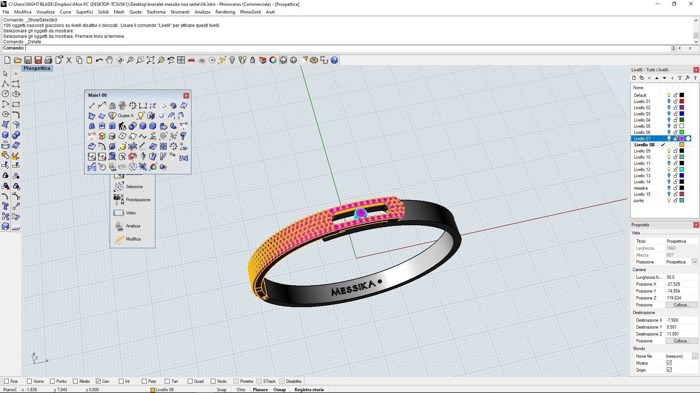Open the RhinoGold menu
700x393 pixels.
tap(250, 12)
